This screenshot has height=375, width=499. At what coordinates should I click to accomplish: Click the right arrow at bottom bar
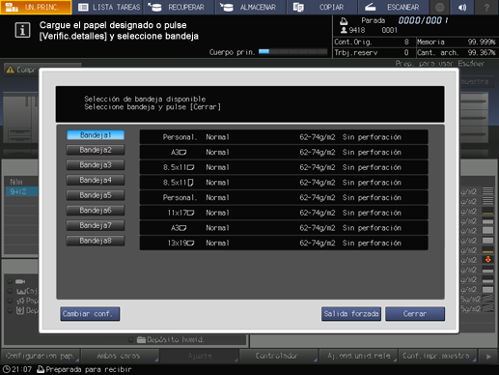click(488, 356)
